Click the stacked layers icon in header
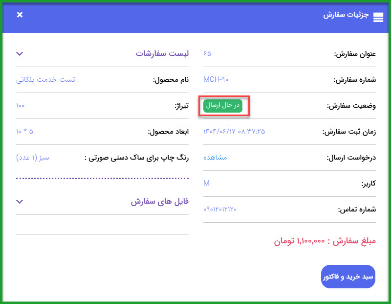This screenshot has width=391, height=304. pos(378,18)
